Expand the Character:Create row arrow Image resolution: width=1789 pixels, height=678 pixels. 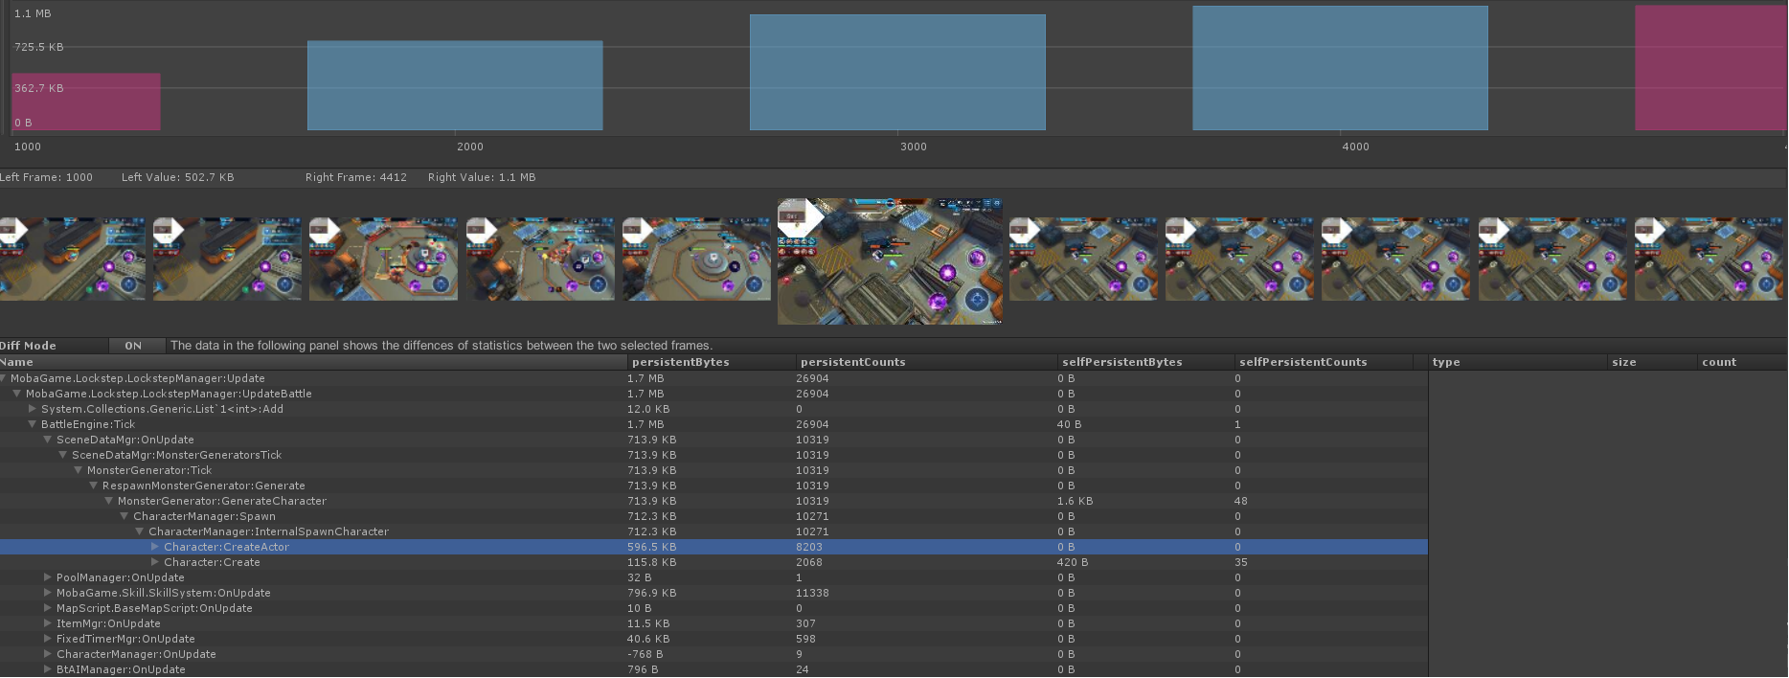pyautogui.click(x=155, y=562)
